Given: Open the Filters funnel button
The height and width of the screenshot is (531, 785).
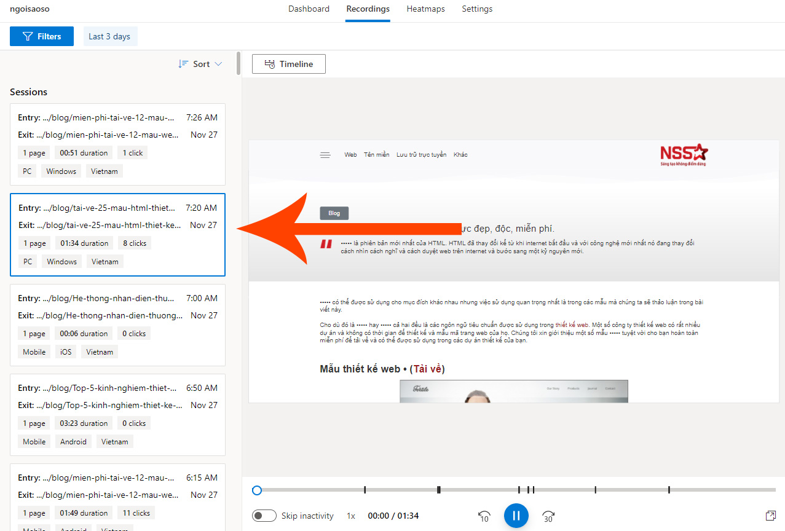Looking at the screenshot, I should pos(42,36).
